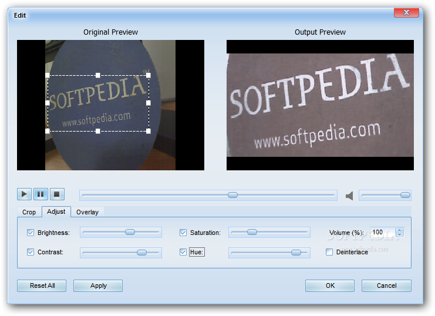Click the Output Preview video area
This screenshot has height=316, width=435.
coord(320,105)
